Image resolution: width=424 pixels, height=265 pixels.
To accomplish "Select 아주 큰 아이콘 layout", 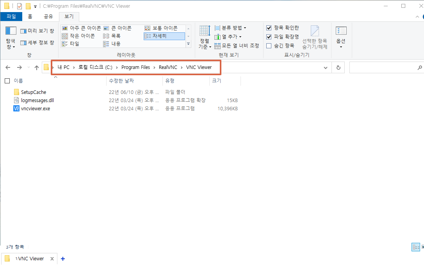I will click(x=81, y=28).
